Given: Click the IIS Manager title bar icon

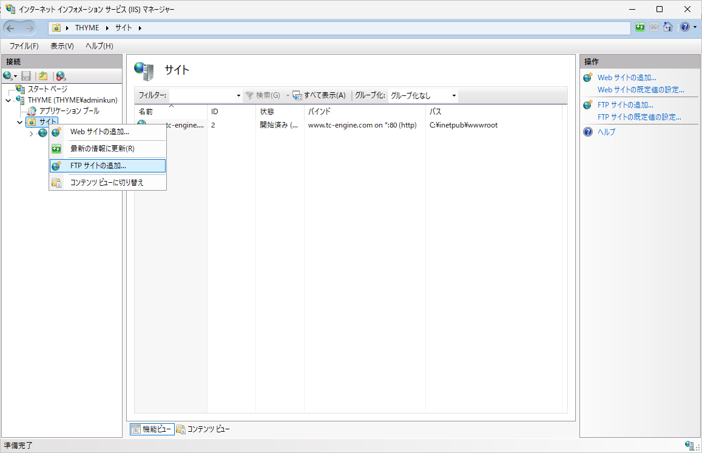Looking at the screenshot, I should [x=10, y=9].
